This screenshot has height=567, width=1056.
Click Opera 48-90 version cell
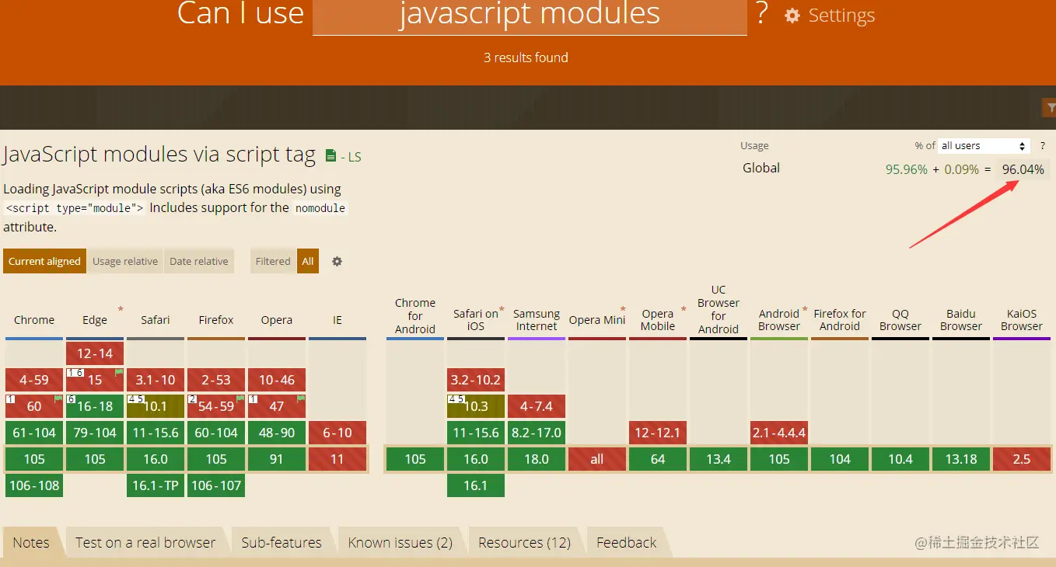[277, 433]
